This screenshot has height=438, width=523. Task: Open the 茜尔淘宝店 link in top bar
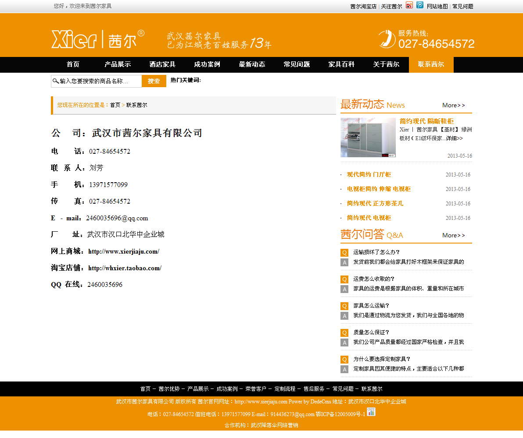pos(363,7)
